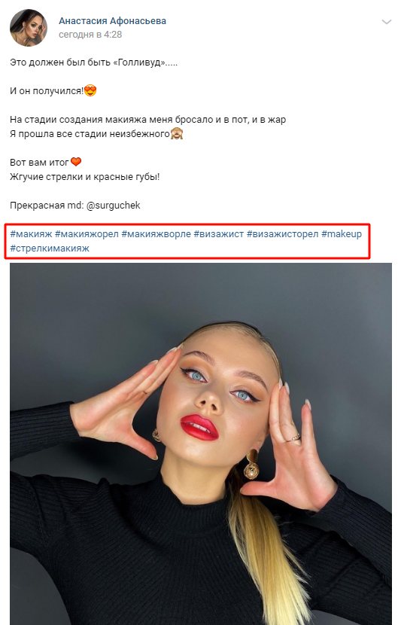
Task: Click the line Жгучие стрелки и красные губы
Action: coord(84,176)
